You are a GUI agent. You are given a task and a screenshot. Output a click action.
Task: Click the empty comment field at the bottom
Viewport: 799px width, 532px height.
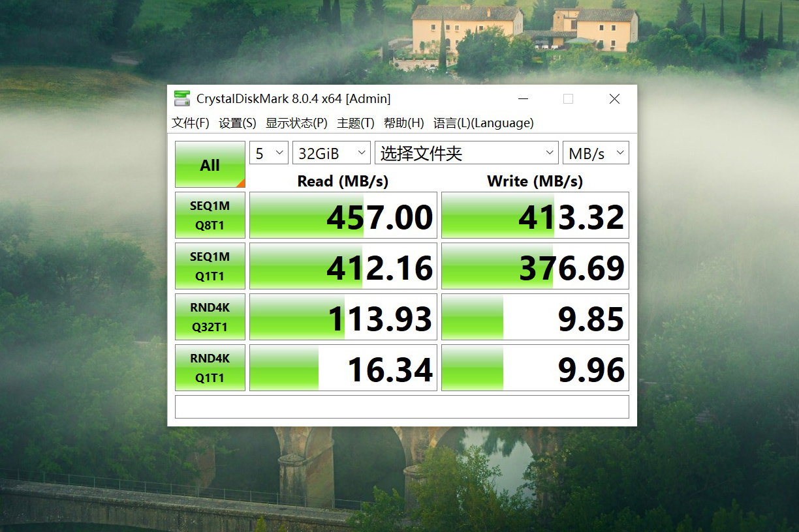tap(402, 407)
